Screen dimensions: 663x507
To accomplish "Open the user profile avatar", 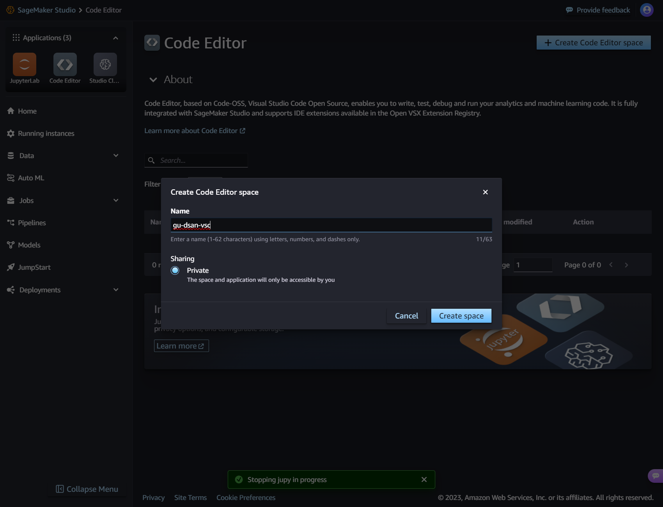I will 647,10.
